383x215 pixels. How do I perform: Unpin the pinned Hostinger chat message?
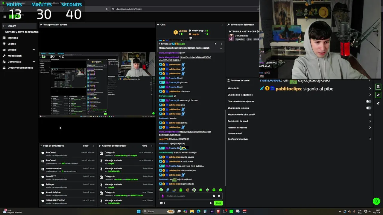click(215, 44)
